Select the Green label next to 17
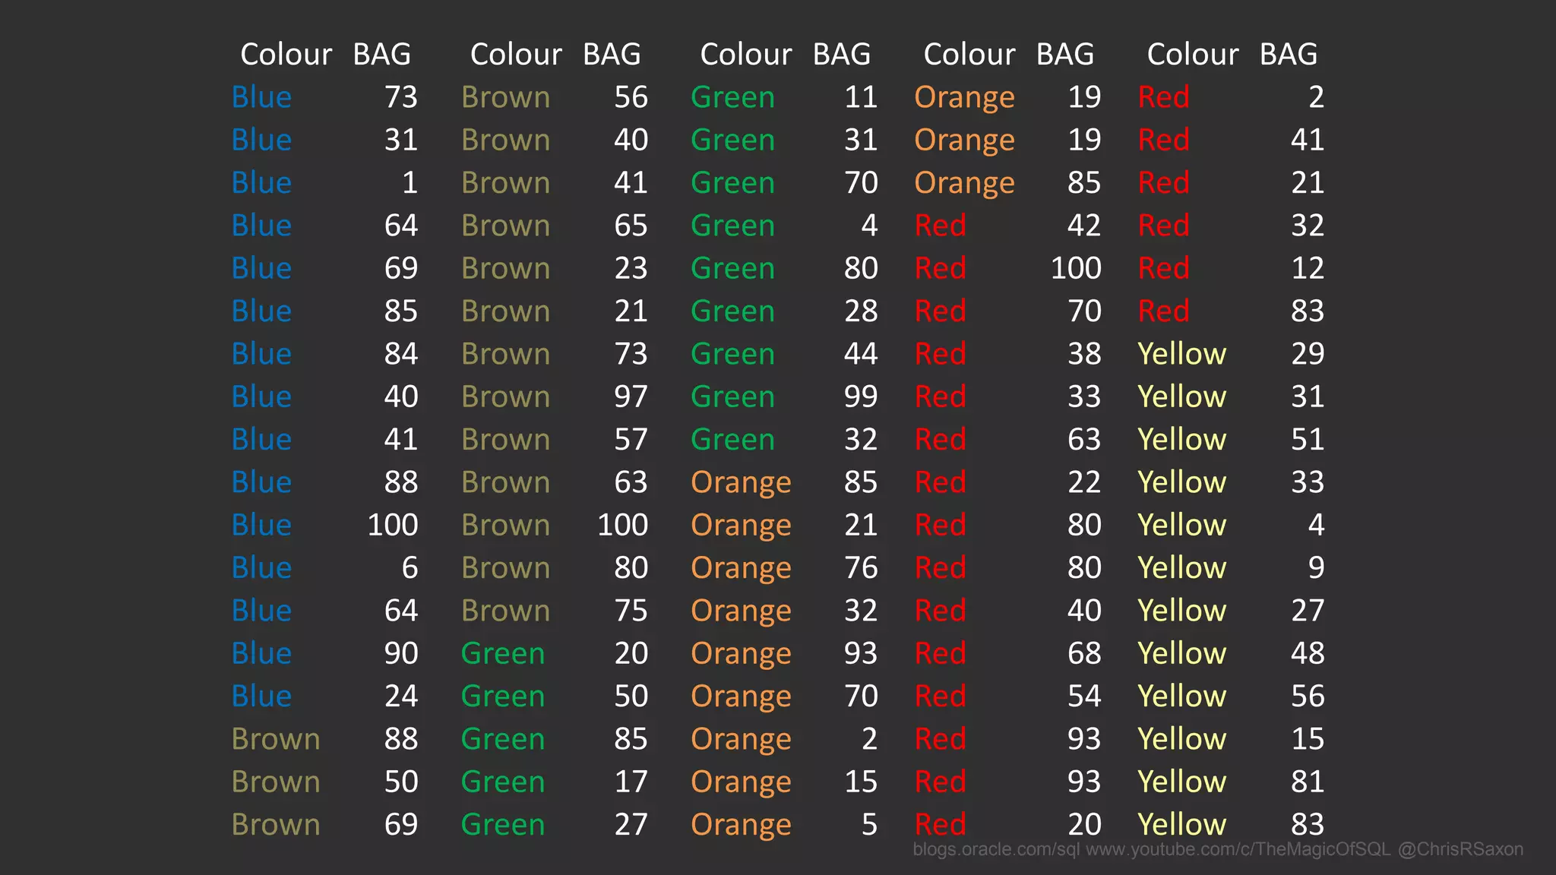This screenshot has height=875, width=1556. click(x=503, y=782)
